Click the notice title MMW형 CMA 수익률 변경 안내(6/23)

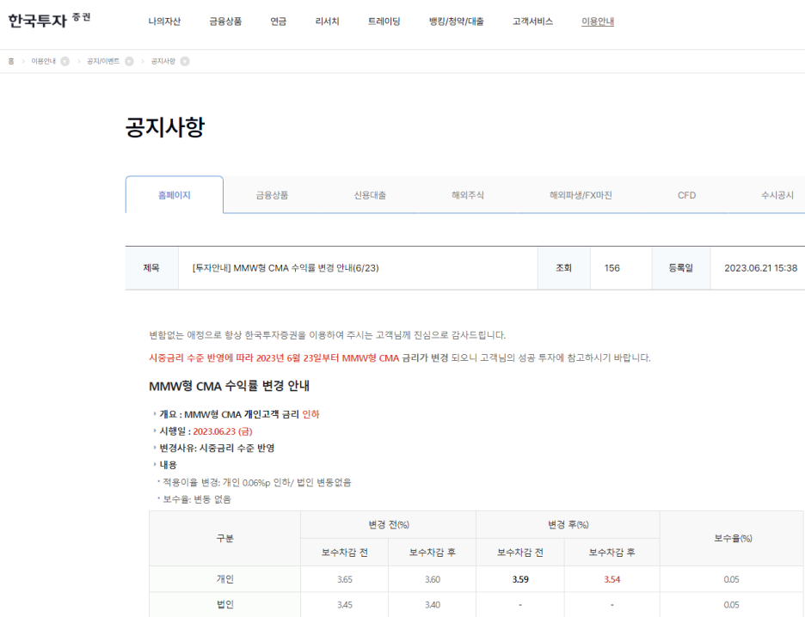(286, 268)
